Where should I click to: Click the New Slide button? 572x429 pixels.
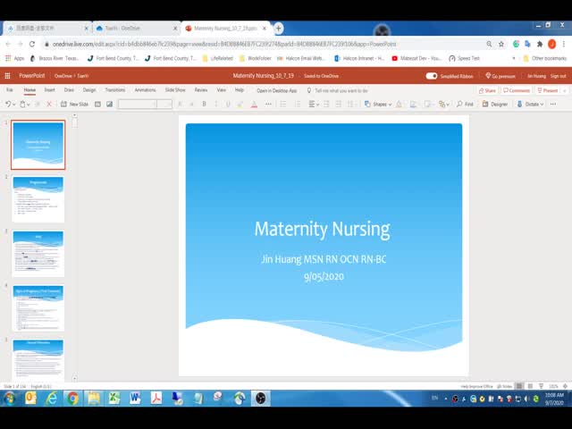(x=74, y=105)
